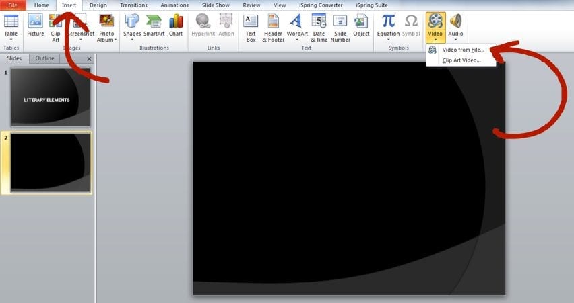
Task: Choose Clip Art Video menu item
Action: click(x=461, y=60)
